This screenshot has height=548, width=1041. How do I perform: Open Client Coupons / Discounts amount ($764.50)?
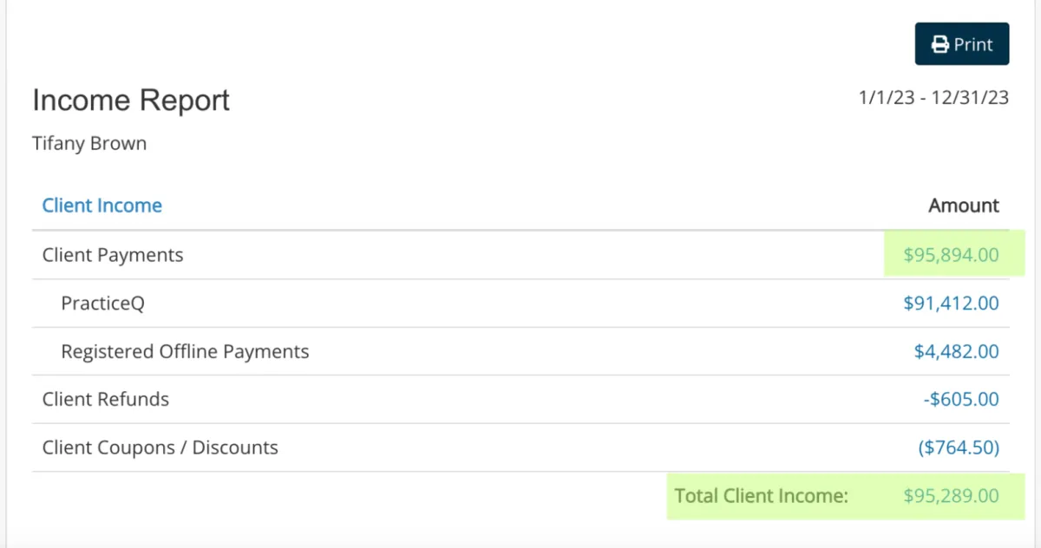click(959, 447)
